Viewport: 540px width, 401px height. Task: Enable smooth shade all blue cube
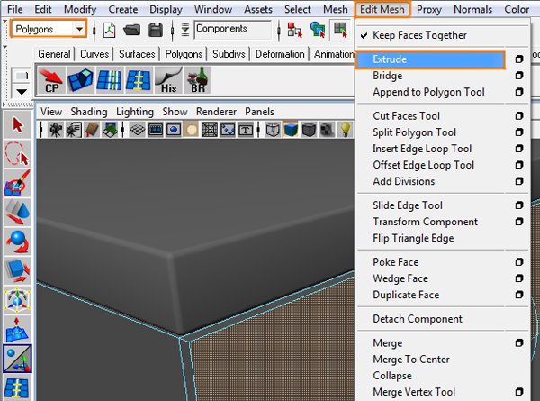[x=291, y=130]
